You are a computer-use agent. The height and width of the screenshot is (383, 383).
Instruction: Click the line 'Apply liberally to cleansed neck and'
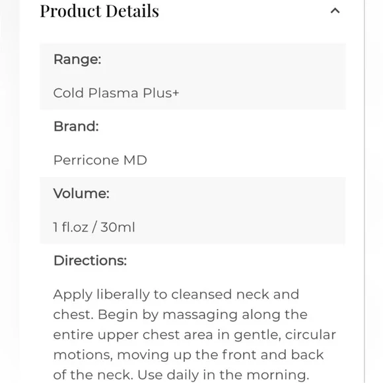click(x=176, y=295)
